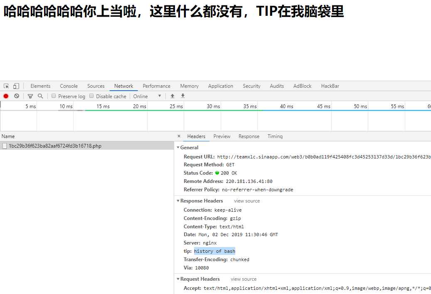Click the php file document icon
Viewport: 431px width, 294px height.
click(x=5, y=146)
